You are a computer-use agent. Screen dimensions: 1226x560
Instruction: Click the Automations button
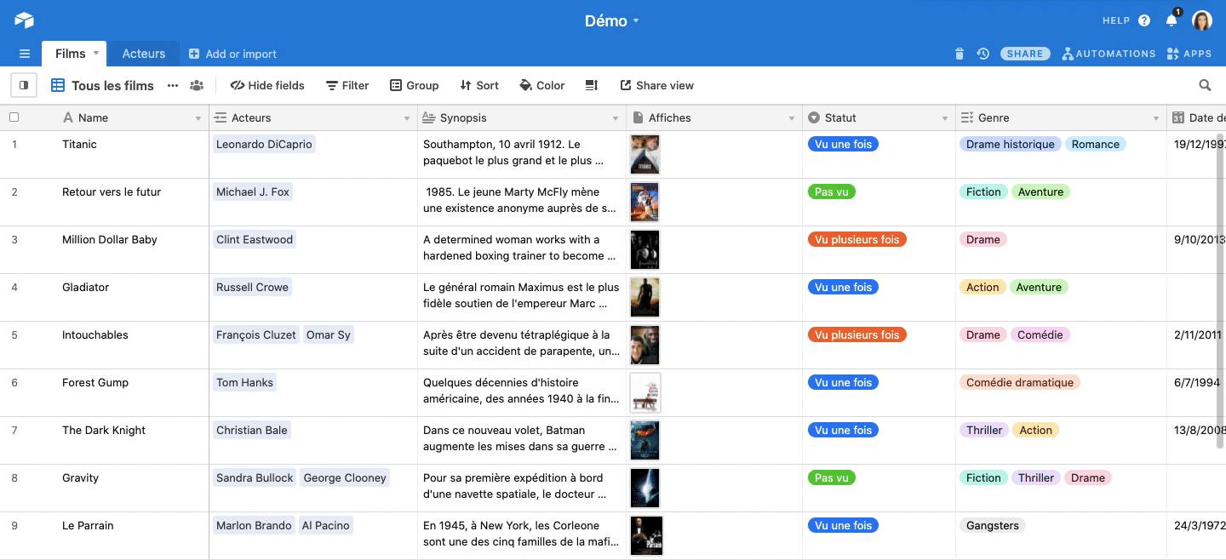tap(1109, 54)
